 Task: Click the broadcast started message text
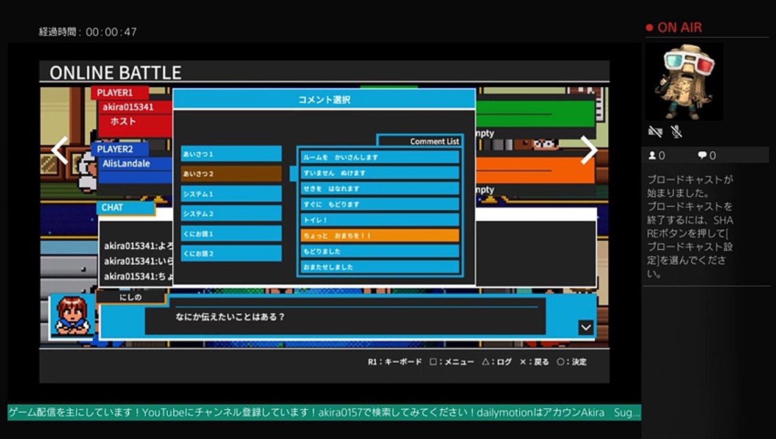coord(690,227)
